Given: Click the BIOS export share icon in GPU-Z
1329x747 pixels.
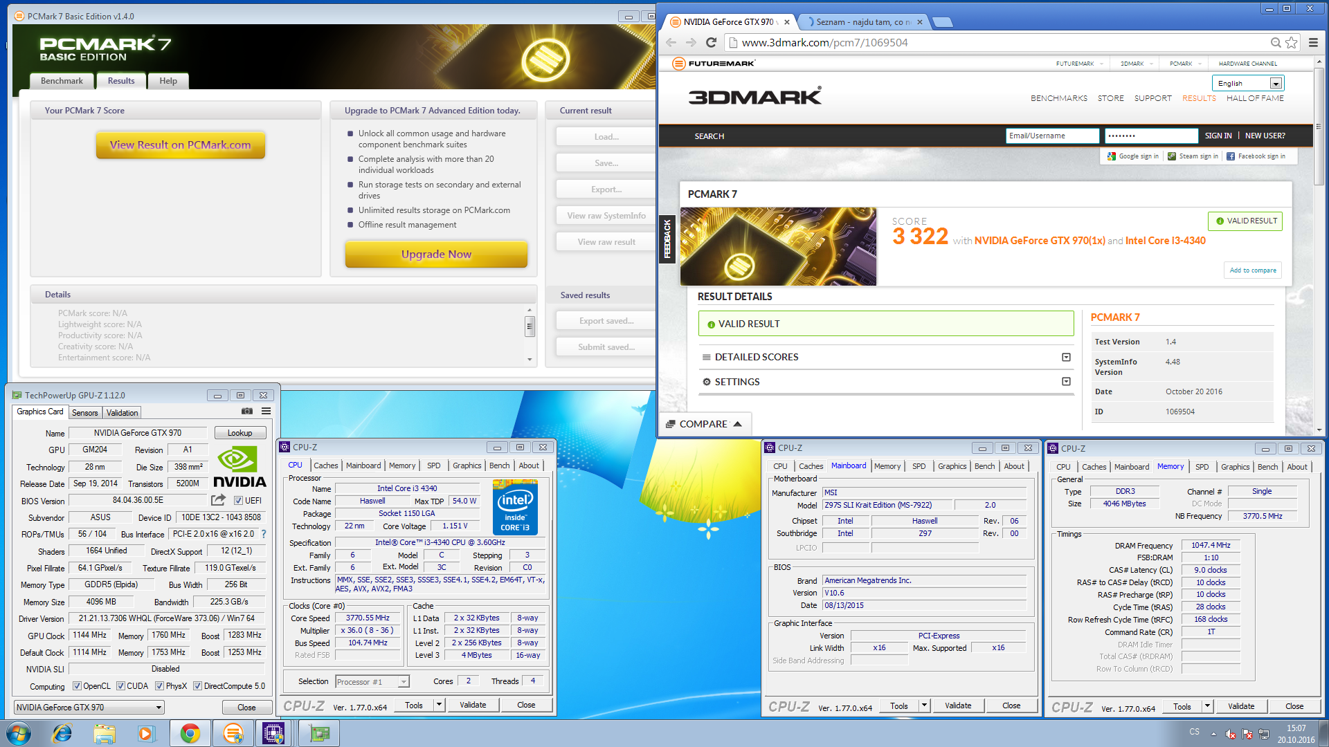Looking at the screenshot, I should pyautogui.click(x=218, y=500).
